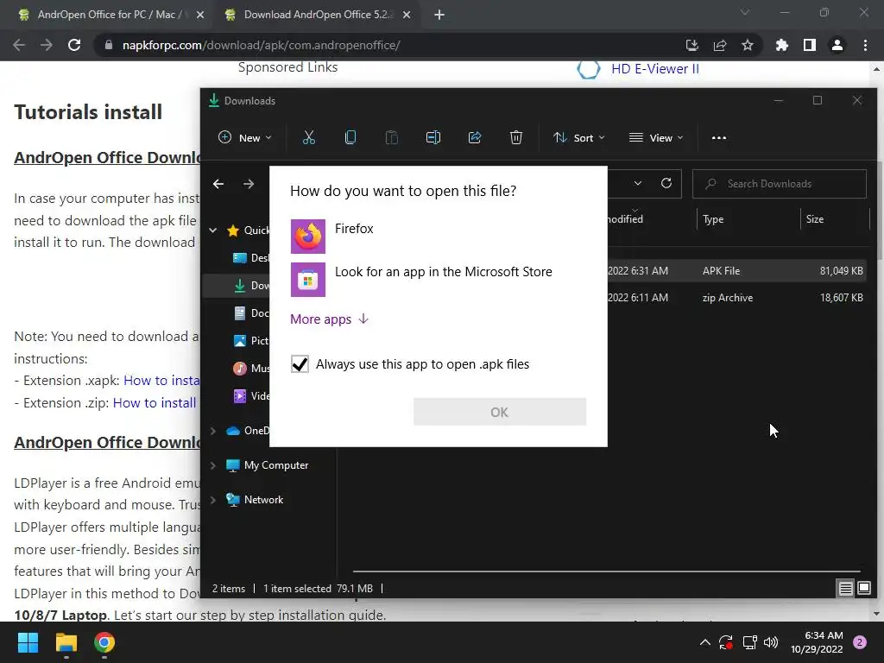
Task: Click in Search Downloads field
Action: 780,184
